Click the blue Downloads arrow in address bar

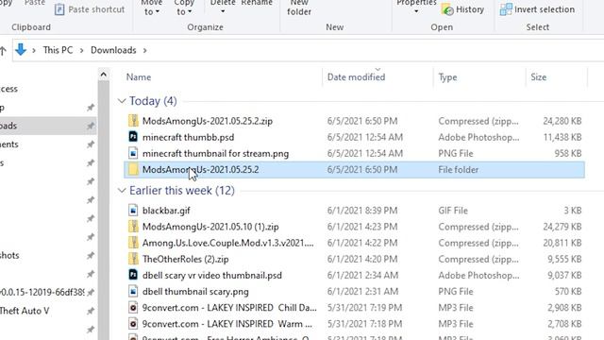21,50
